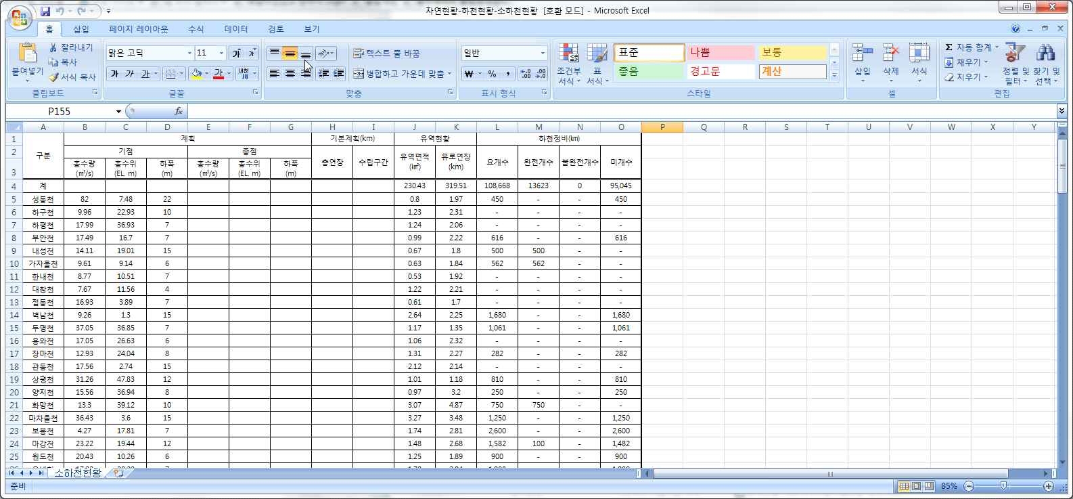Viewport: 1073px width, 499px height.
Task: Select the 소하천현황 sheet tab
Action: [x=78, y=473]
